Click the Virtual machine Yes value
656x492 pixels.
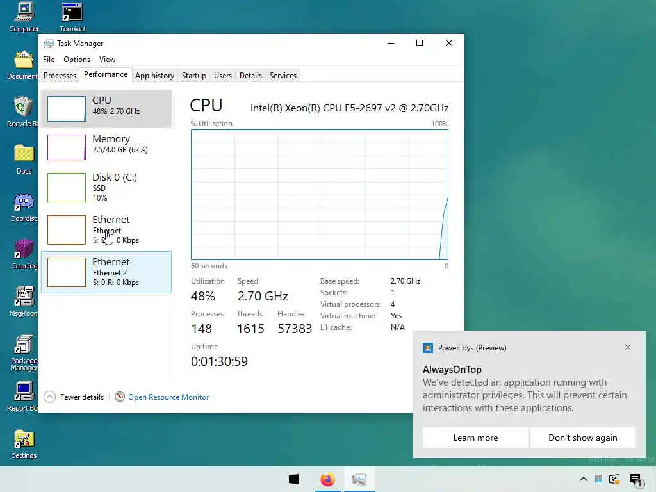tap(396, 316)
